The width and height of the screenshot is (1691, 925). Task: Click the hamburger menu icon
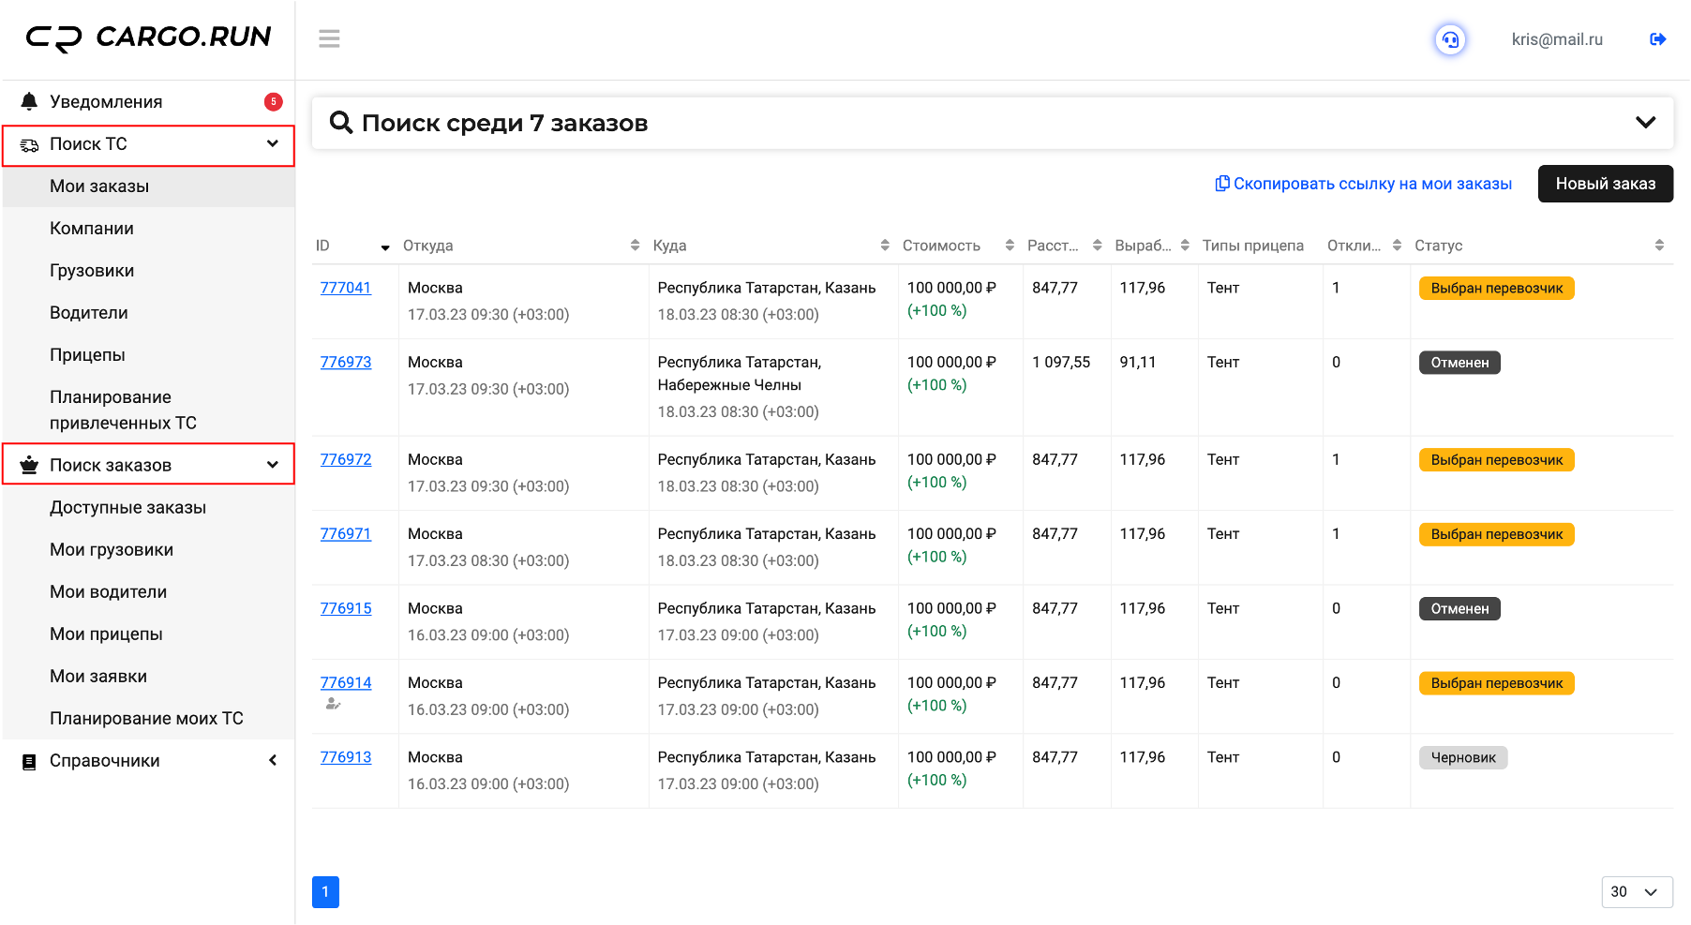click(329, 38)
